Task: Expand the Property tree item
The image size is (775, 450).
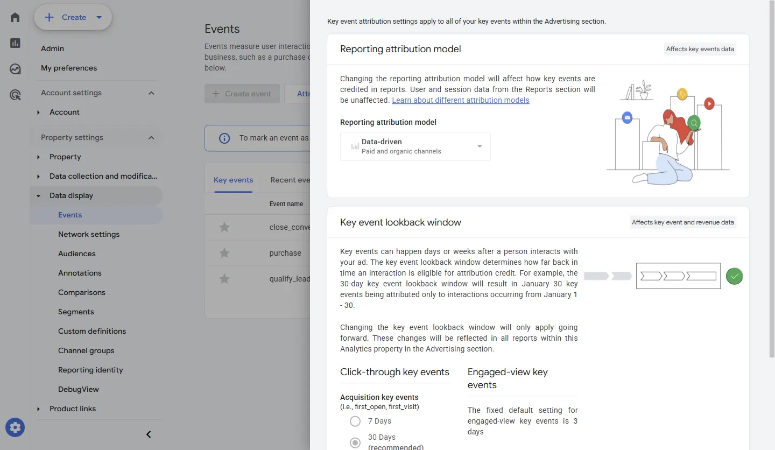Action: click(x=39, y=157)
